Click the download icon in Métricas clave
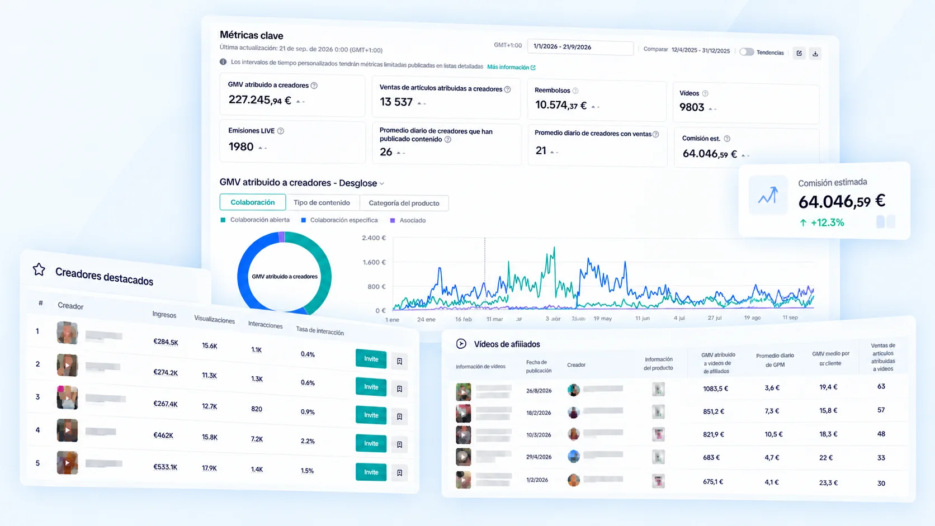Viewport: 935px width, 526px height. tap(815, 54)
